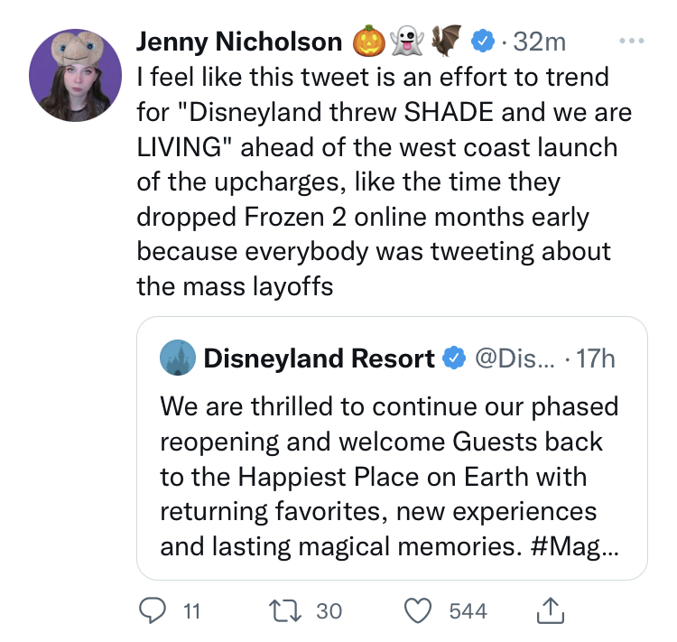Open the quoted Disneyland tweet text
This screenshot has height=642, width=677.
click(389, 476)
